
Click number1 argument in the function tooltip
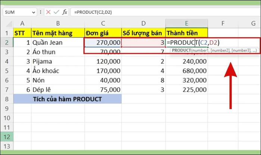200,50
